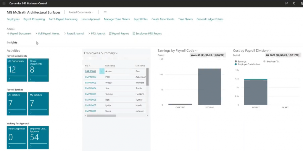The width and height of the screenshot is (303, 151).
Task: Open the app launcher waffle icon
Action: [x=4, y=3]
